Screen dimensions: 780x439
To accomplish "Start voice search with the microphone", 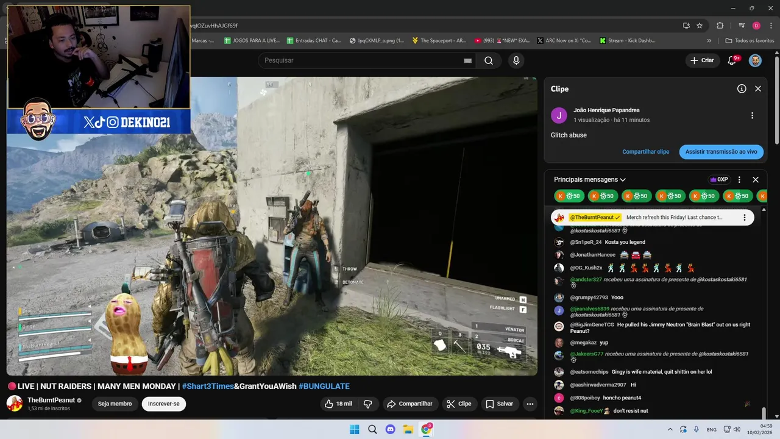I will tap(516, 60).
